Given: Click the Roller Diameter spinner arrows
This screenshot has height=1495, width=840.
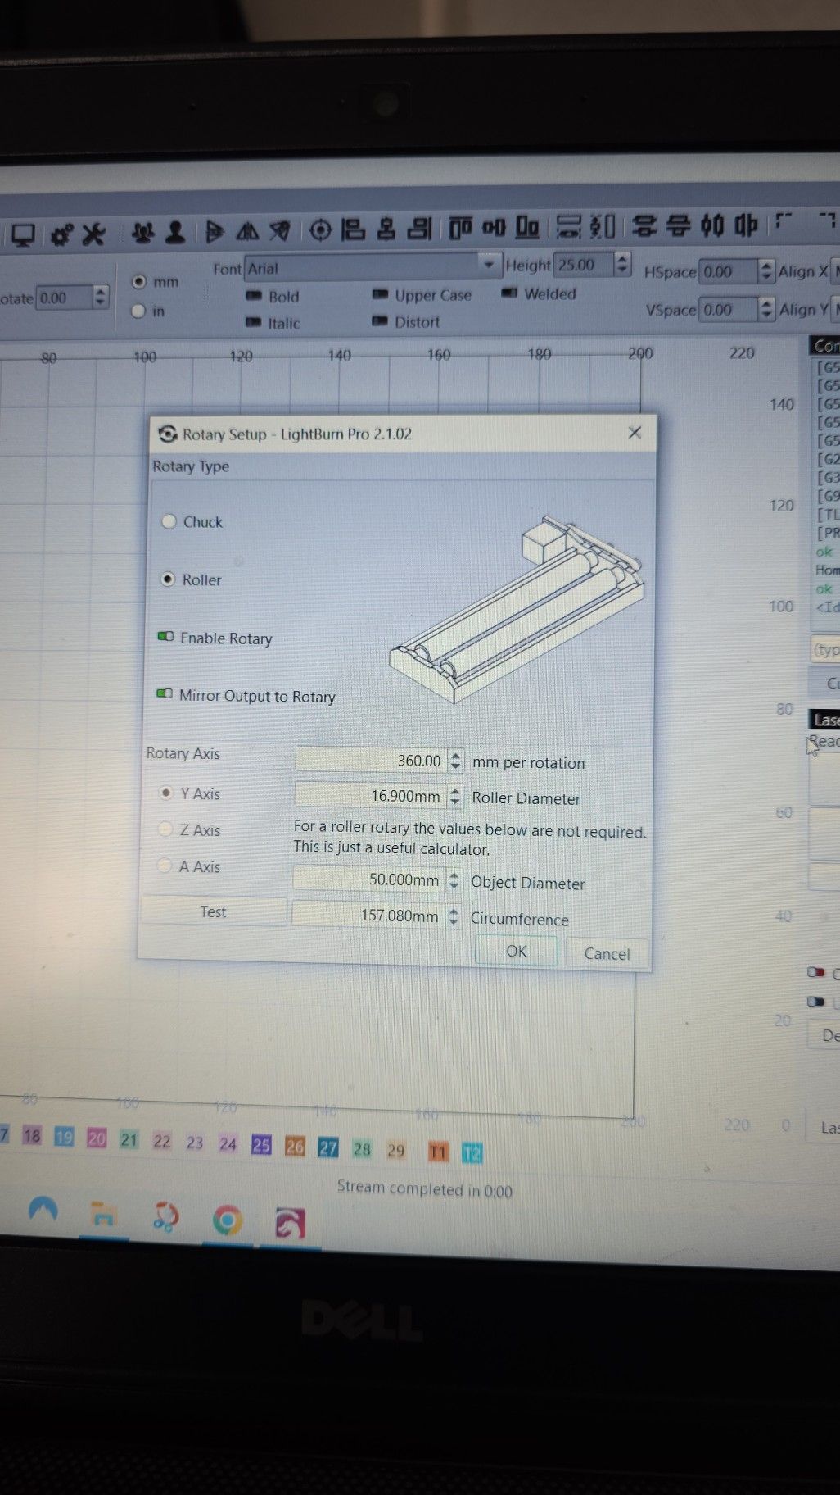Looking at the screenshot, I should [x=455, y=796].
